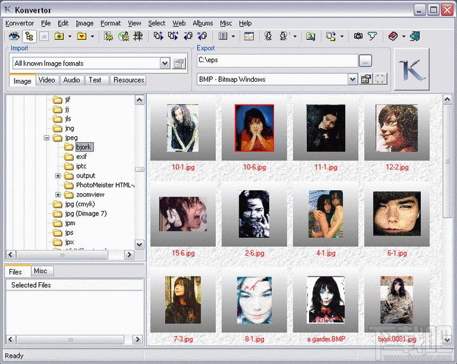457x364 pixels.
Task: Click the red help book icon
Action: point(393,36)
